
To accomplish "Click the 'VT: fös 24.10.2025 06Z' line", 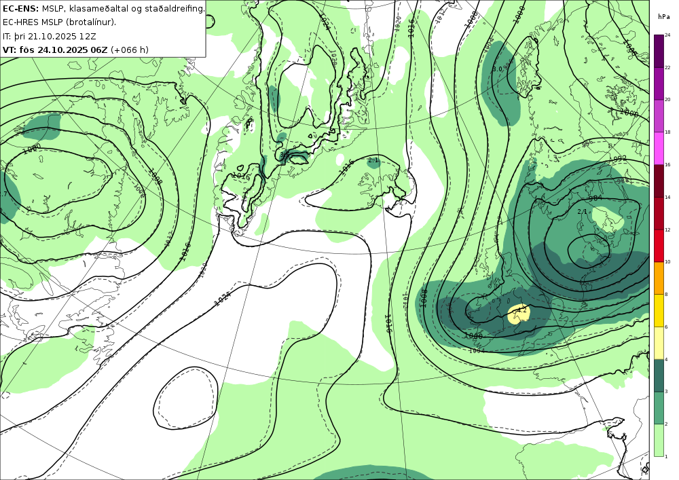I will click(x=75, y=50).
